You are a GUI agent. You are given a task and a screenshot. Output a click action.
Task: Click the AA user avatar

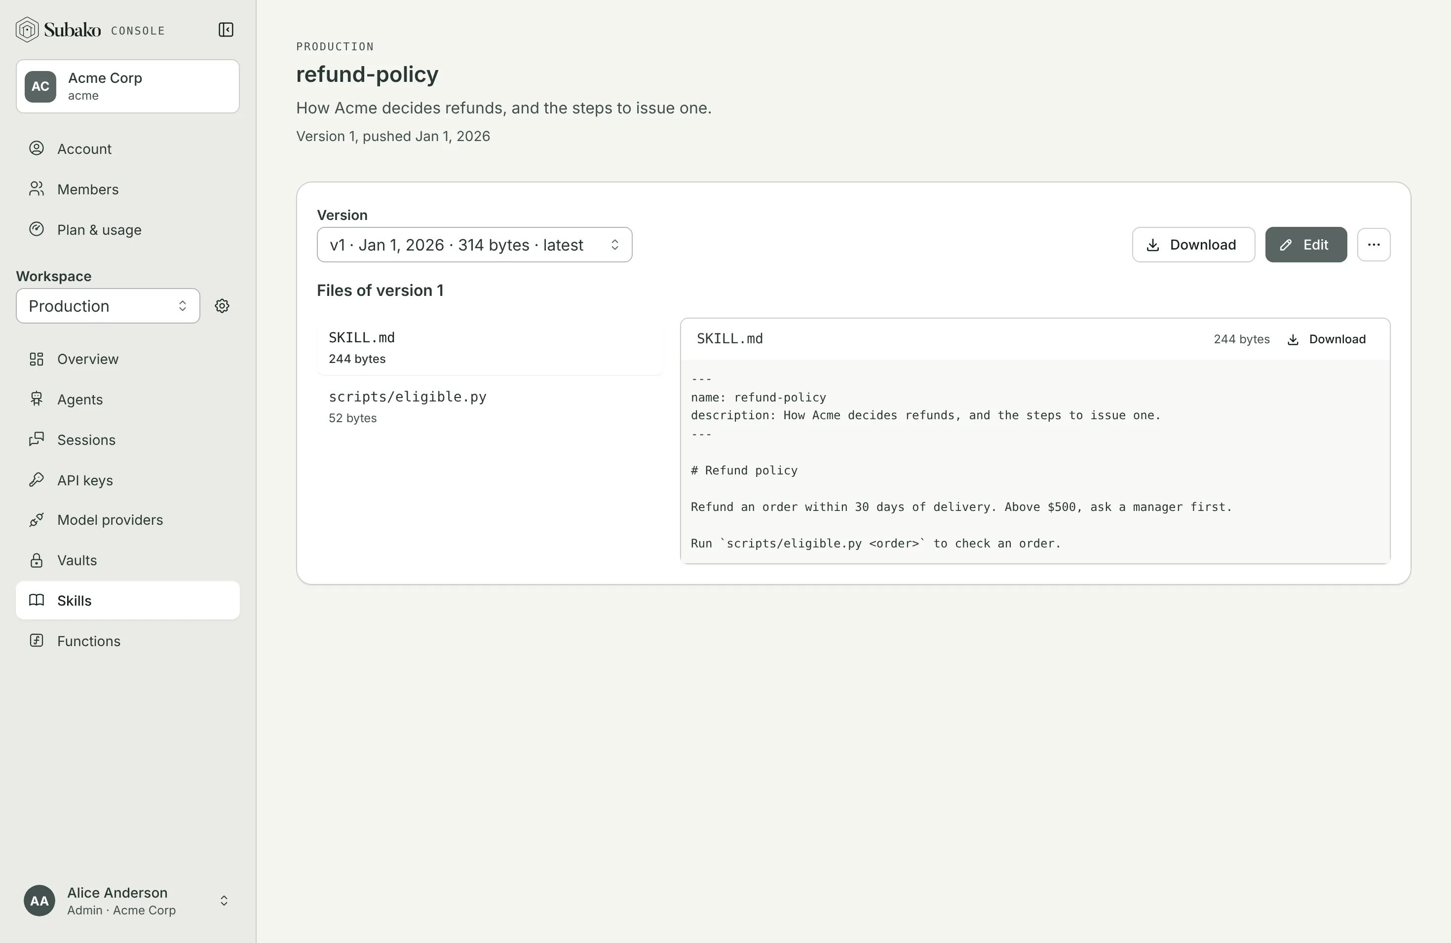(39, 901)
